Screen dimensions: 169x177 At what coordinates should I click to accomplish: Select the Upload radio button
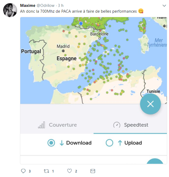pos(109,143)
